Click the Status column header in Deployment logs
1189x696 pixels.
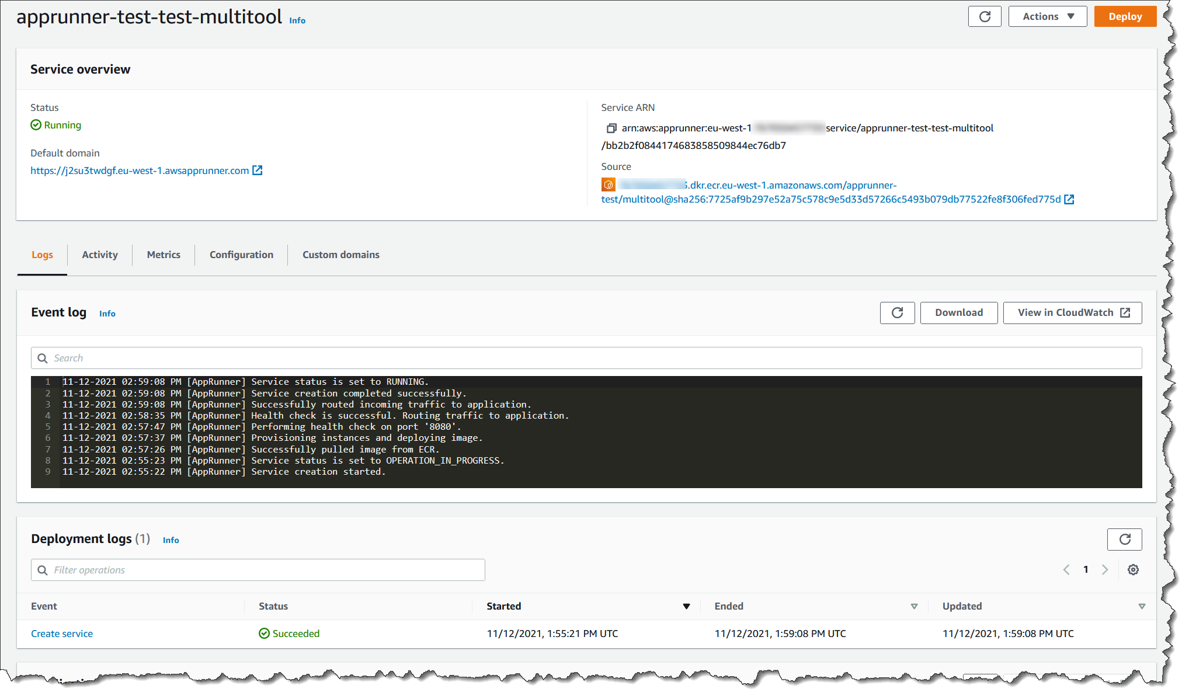(x=273, y=606)
